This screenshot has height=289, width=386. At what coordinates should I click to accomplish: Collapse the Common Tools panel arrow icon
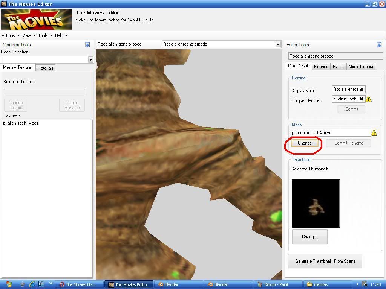click(87, 44)
